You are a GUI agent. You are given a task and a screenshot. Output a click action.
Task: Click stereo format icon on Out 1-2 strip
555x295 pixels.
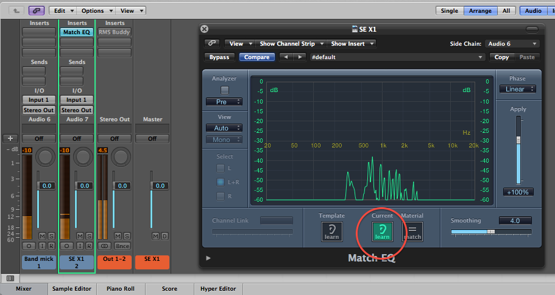[104, 246]
